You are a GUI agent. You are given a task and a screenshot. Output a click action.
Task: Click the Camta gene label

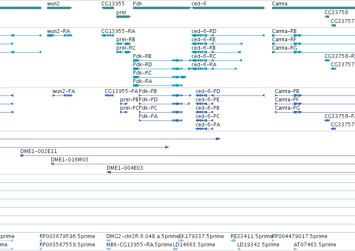pyautogui.click(x=279, y=4)
